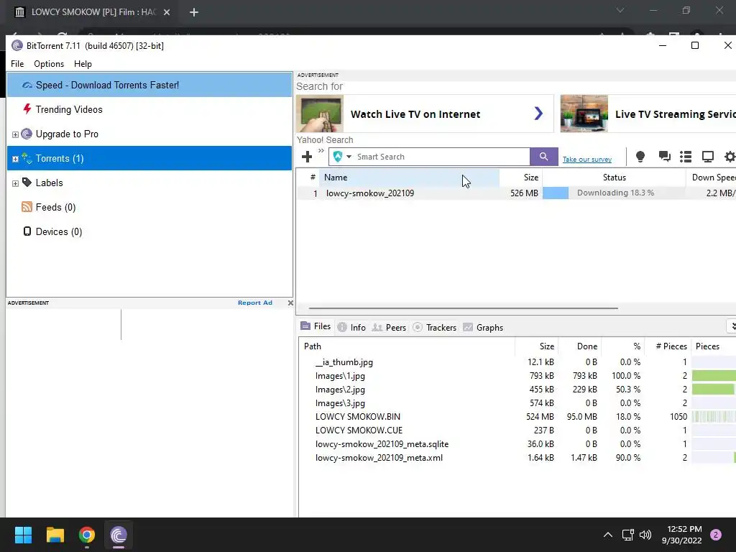Click BitTorrent icon in taskbar

coord(119,535)
